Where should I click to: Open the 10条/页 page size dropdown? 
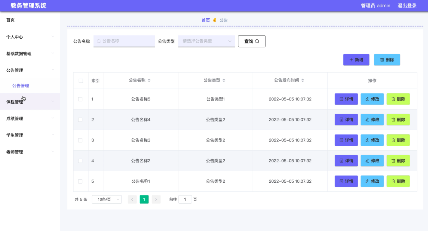tap(107, 200)
